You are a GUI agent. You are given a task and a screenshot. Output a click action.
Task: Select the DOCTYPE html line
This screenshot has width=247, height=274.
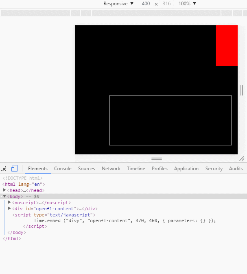point(22,178)
